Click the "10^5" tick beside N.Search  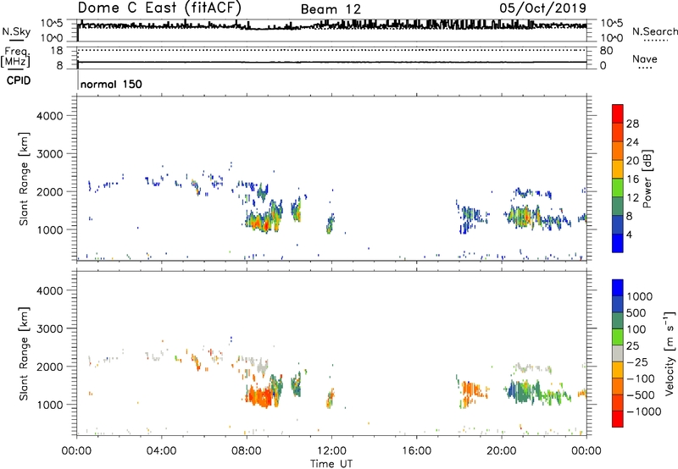tap(612, 24)
